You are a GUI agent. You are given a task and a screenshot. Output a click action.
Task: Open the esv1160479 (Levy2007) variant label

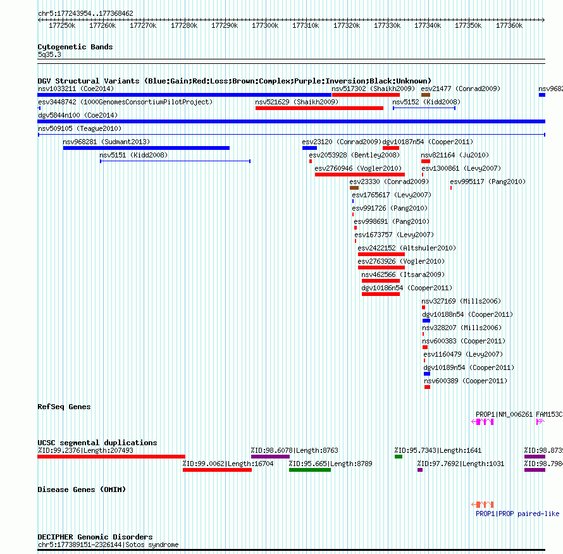pos(463,354)
